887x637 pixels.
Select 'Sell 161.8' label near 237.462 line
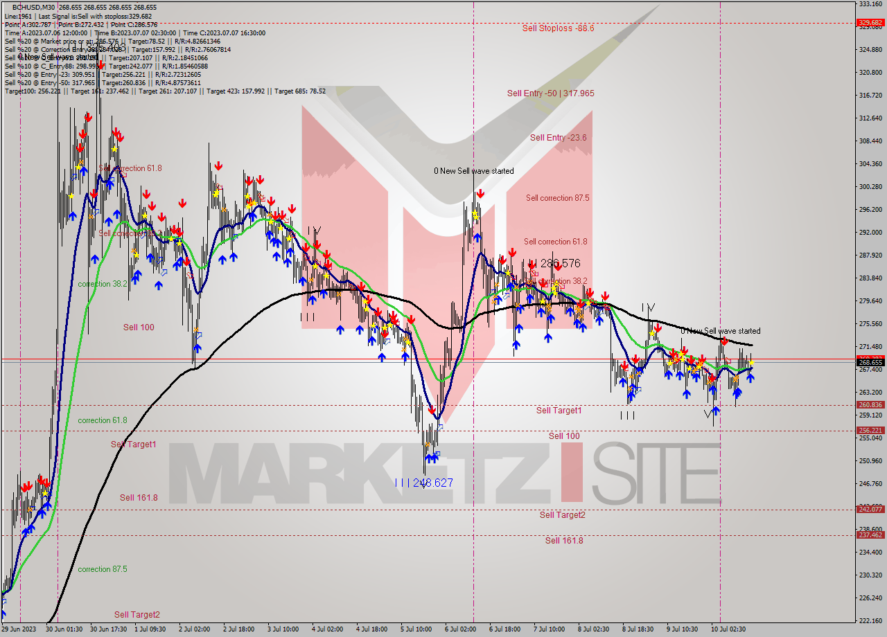[x=563, y=540]
